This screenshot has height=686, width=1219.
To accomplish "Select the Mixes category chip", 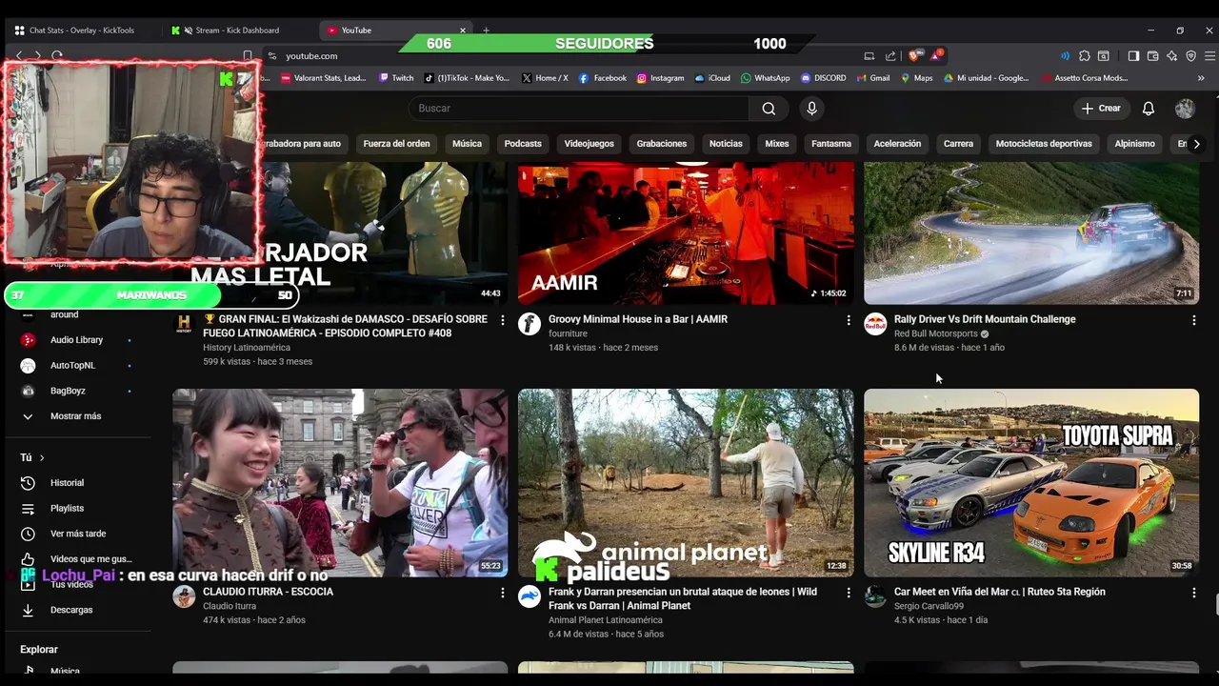I will (777, 144).
